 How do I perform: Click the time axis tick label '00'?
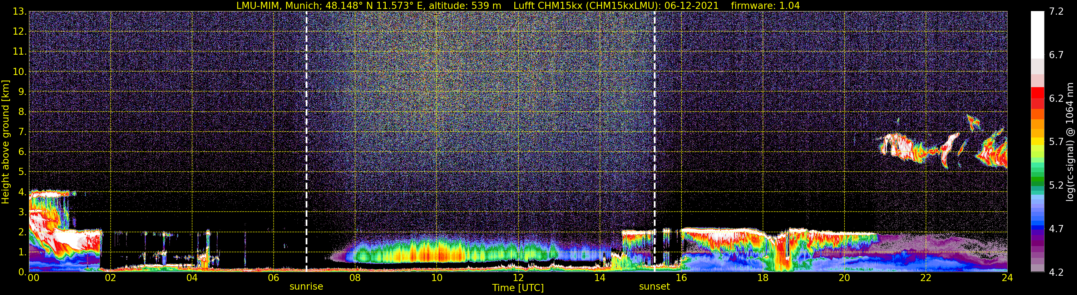pos(34,278)
